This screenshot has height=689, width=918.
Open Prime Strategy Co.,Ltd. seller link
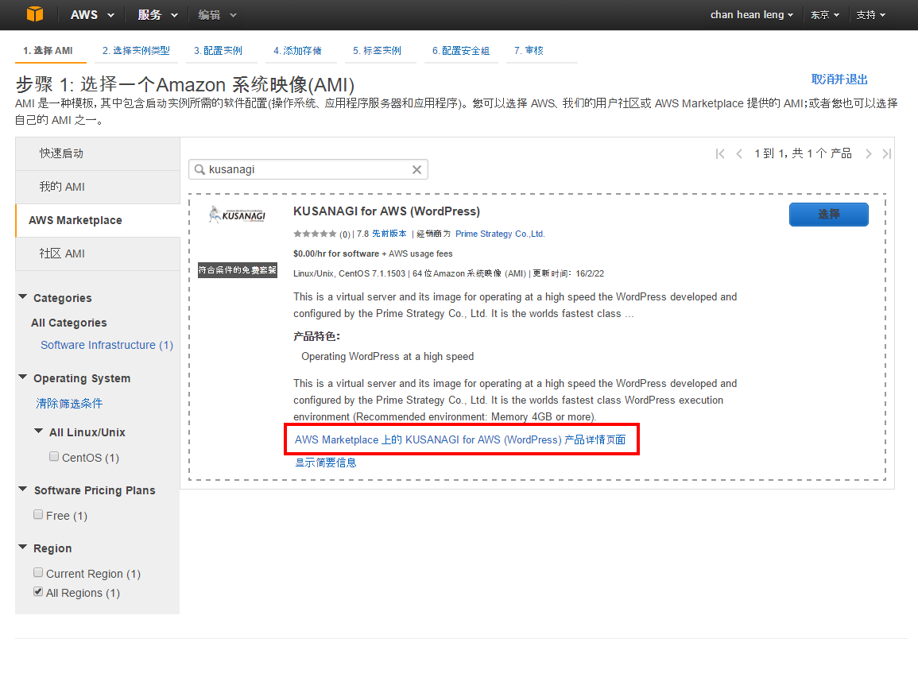[500, 234]
